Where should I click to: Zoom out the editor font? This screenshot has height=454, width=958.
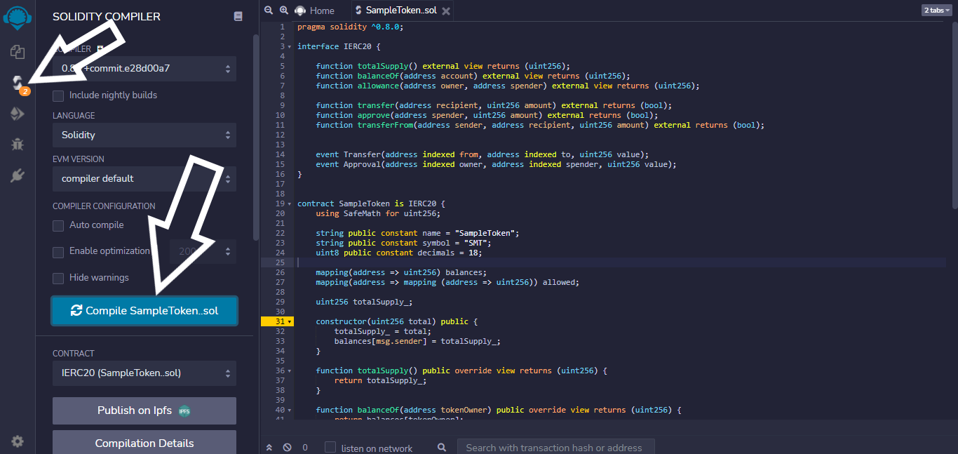click(x=269, y=11)
